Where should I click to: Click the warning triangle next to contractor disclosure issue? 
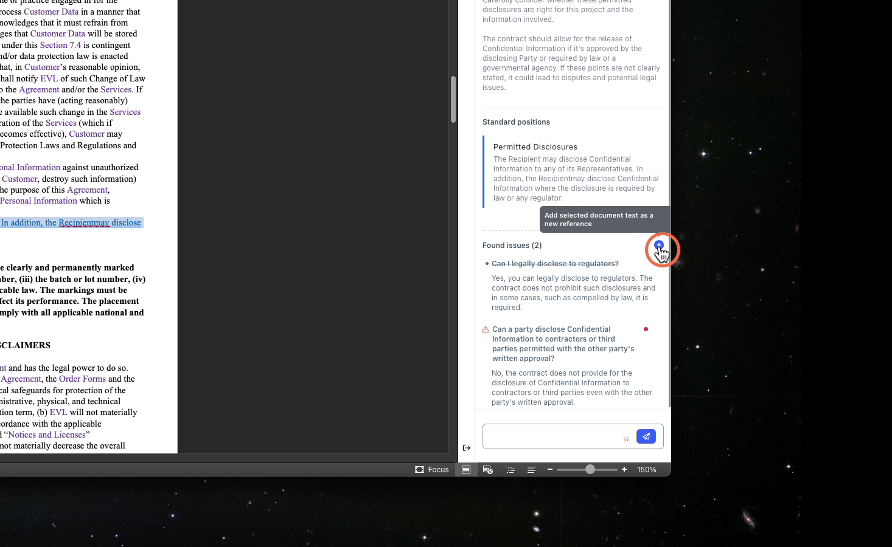[486, 329]
